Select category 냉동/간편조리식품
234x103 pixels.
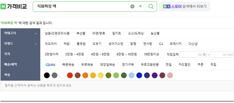point(57,34)
